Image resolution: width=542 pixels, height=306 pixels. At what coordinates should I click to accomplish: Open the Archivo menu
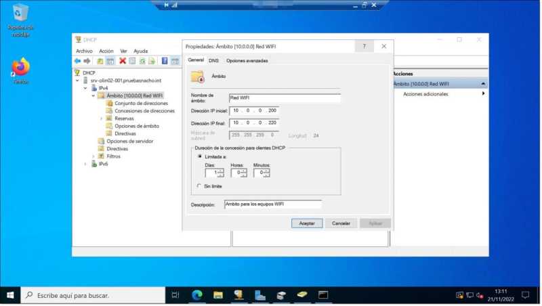coord(84,51)
